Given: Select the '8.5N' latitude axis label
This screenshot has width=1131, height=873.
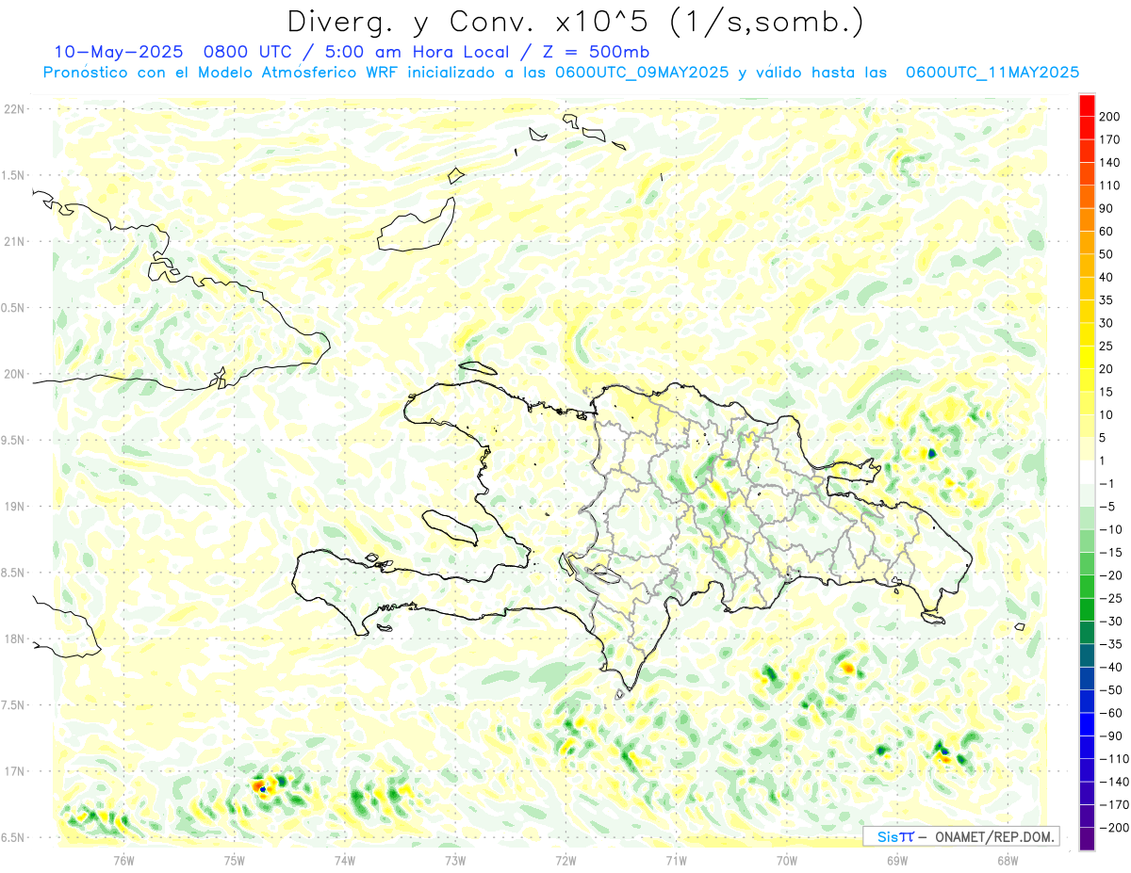Looking at the screenshot, I should (x=13, y=574).
